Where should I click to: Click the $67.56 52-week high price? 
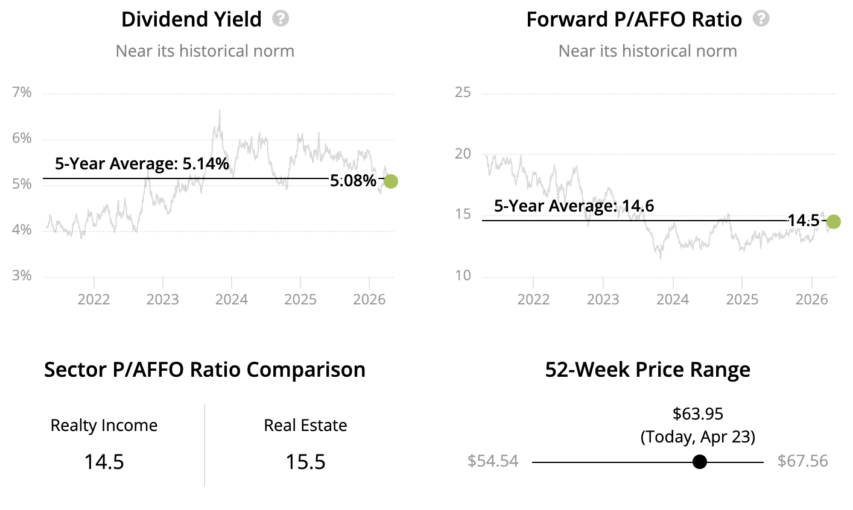(802, 461)
